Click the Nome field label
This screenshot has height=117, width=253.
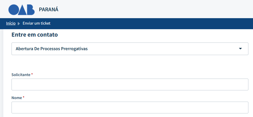click(17, 98)
